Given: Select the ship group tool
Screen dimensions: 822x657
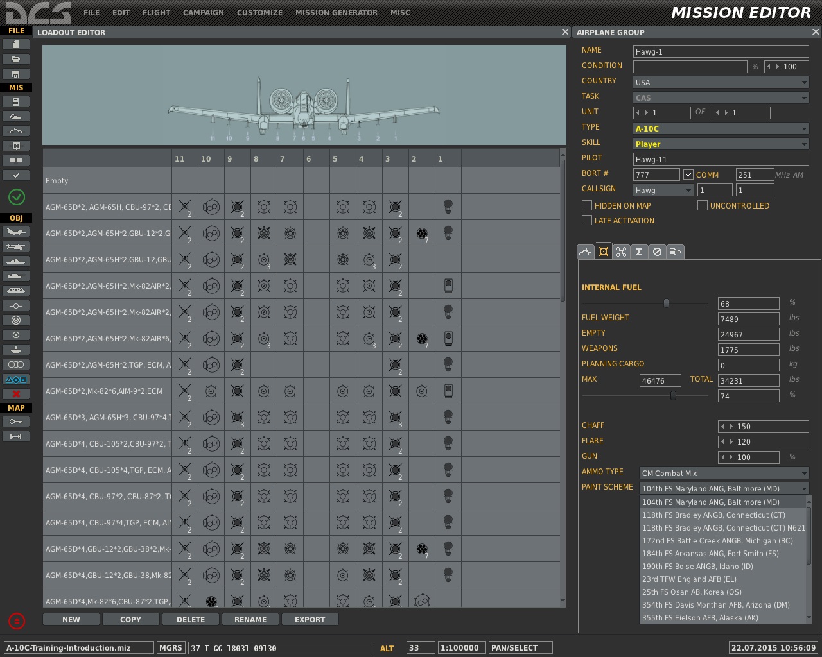Looking at the screenshot, I should pos(16,261).
